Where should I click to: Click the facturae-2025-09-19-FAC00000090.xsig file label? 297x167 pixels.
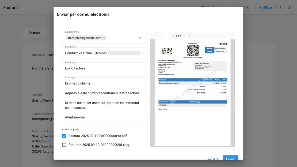click(99, 145)
